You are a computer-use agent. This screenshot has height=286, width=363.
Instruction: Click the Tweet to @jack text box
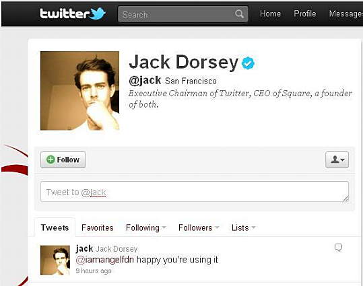(x=195, y=192)
